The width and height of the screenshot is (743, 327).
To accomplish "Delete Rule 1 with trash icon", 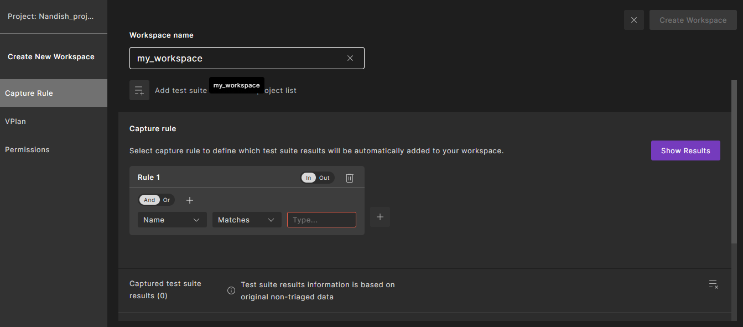I will (350, 178).
